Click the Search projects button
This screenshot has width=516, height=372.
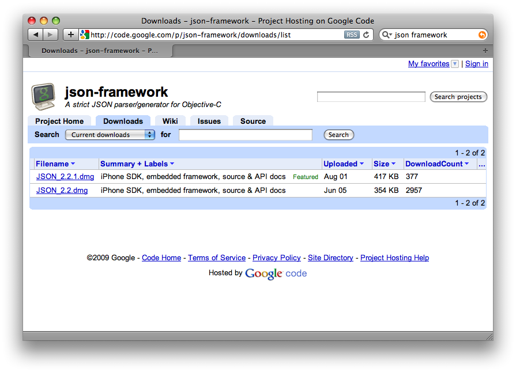pyautogui.click(x=458, y=97)
